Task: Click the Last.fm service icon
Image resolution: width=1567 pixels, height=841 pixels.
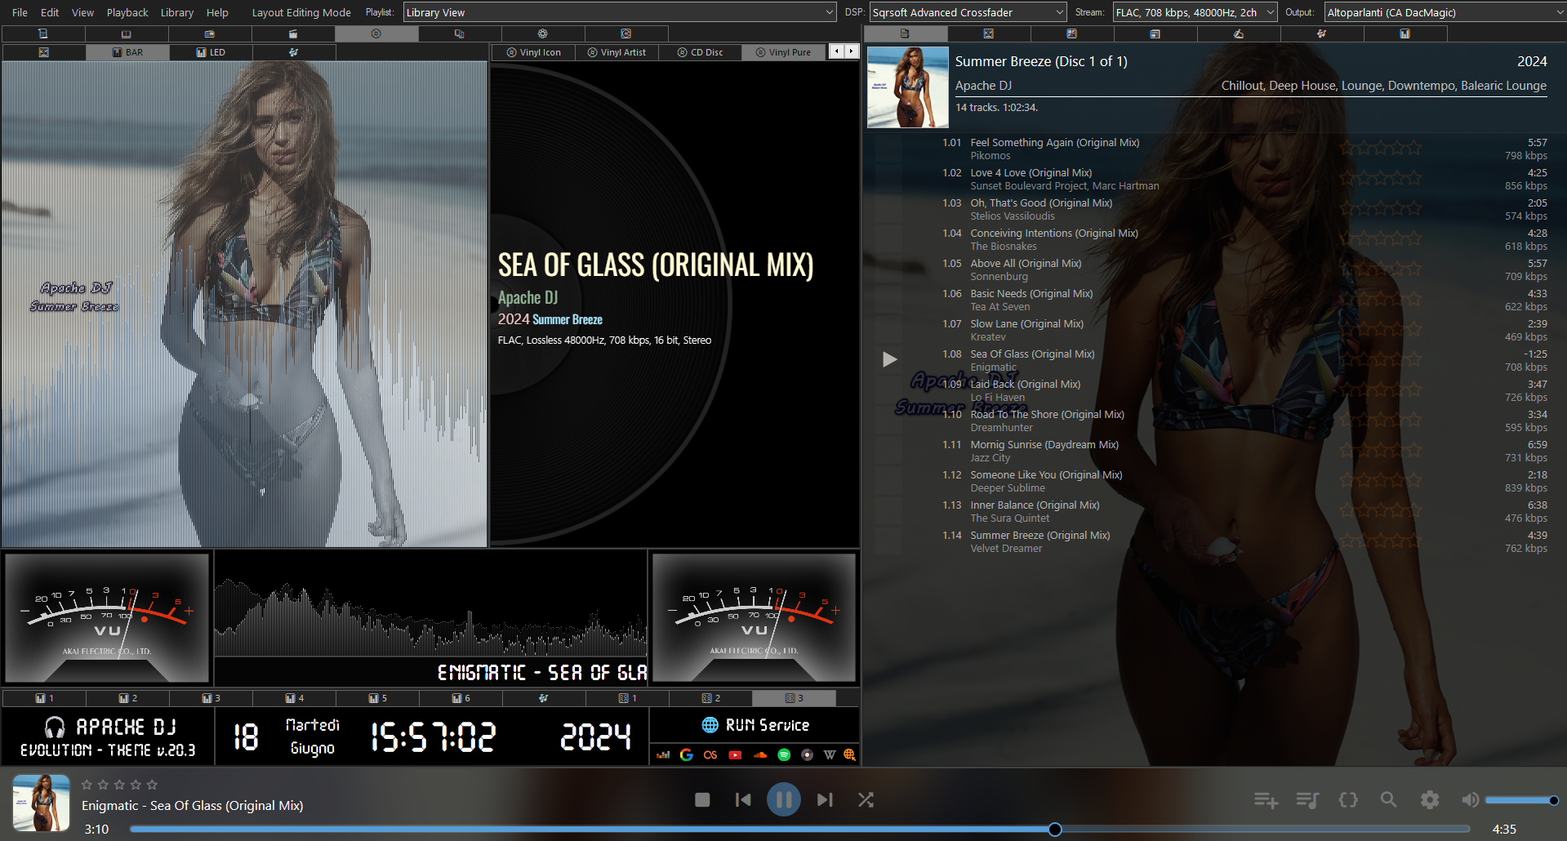Action: pyautogui.click(x=710, y=754)
